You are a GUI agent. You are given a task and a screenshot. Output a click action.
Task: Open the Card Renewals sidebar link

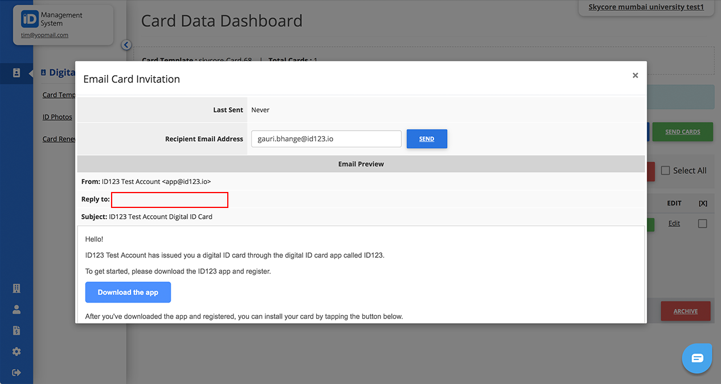(59, 139)
